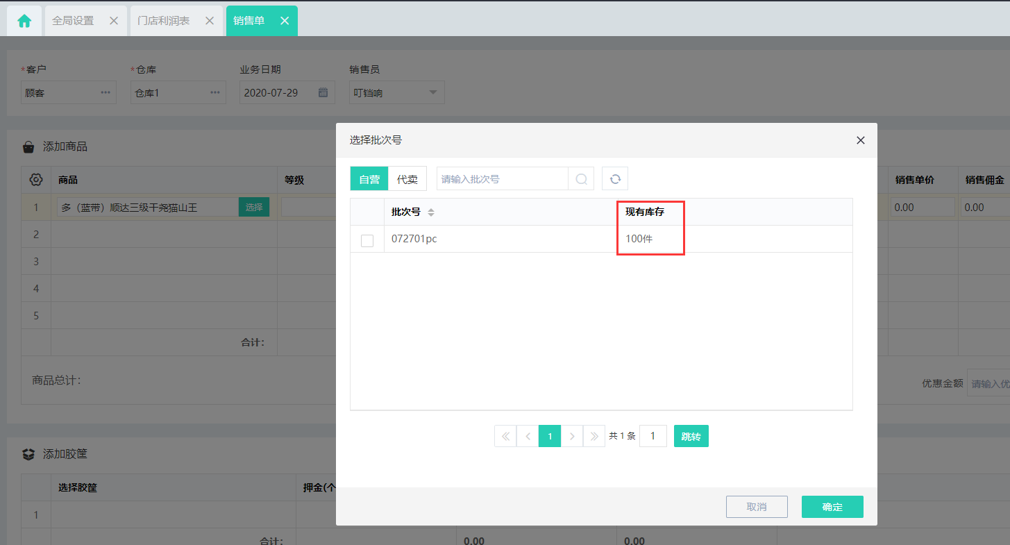Switch to the 门店利润表 tab
Image resolution: width=1010 pixels, height=545 pixels.
pyautogui.click(x=164, y=21)
